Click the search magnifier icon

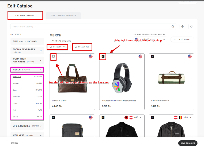(173, 26)
